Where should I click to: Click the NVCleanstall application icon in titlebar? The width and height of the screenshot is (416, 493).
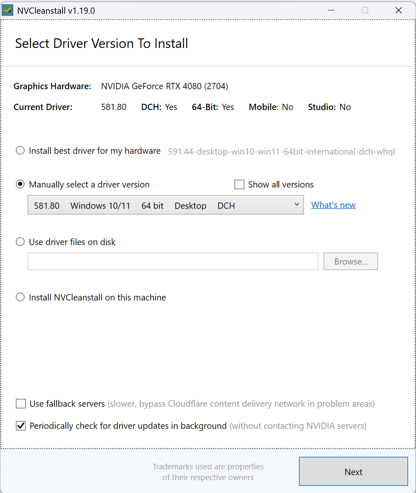click(7, 9)
